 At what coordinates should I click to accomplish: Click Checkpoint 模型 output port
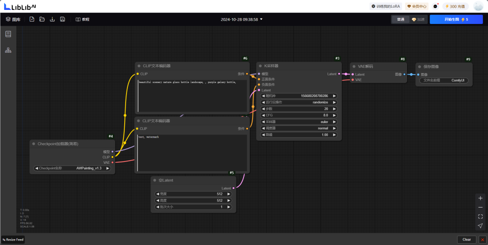[x=113, y=152]
